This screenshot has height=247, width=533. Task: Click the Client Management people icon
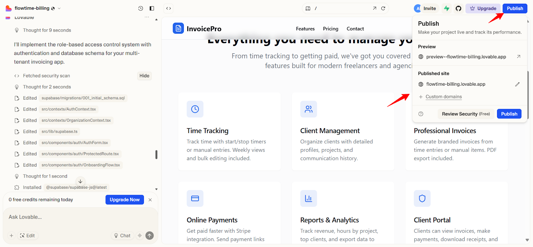(x=308, y=109)
